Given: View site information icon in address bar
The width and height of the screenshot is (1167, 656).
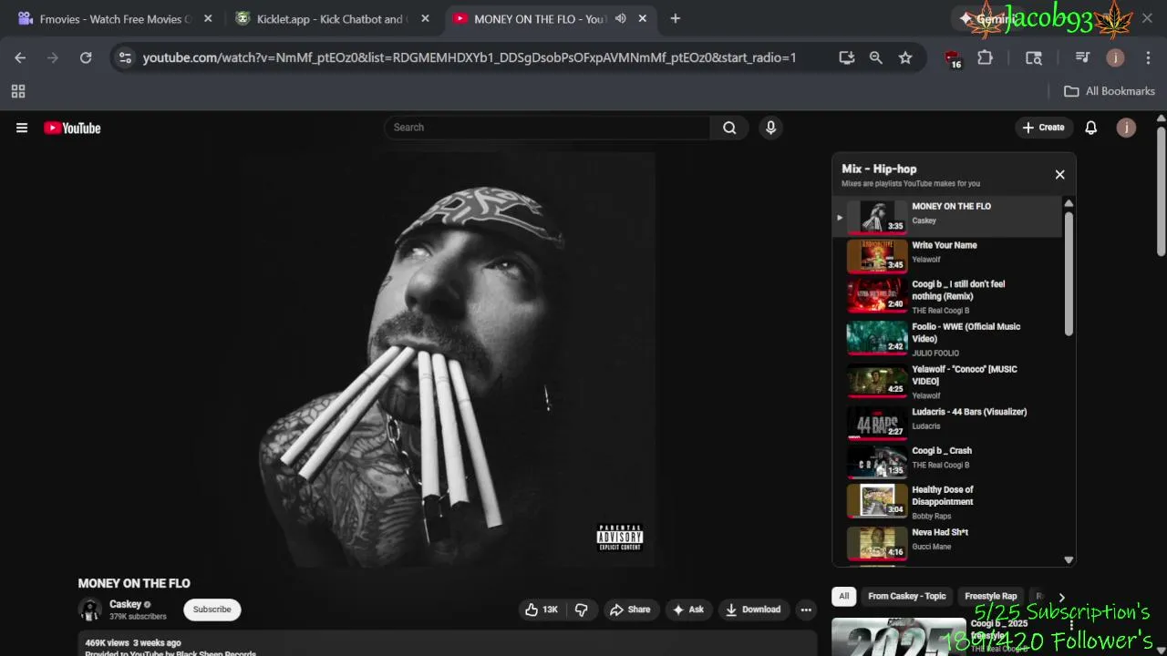Looking at the screenshot, I should point(125,57).
